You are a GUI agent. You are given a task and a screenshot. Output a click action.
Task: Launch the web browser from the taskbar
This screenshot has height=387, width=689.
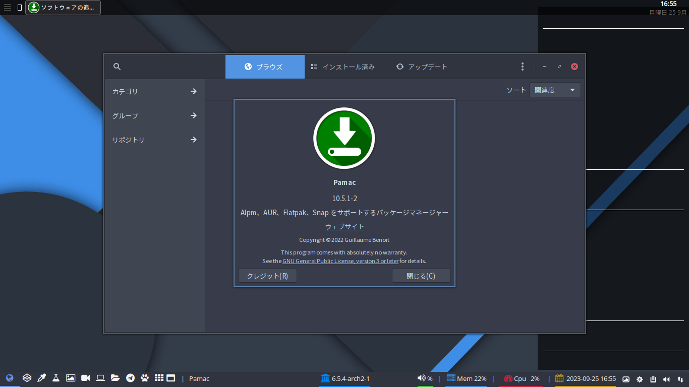[x=10, y=378]
